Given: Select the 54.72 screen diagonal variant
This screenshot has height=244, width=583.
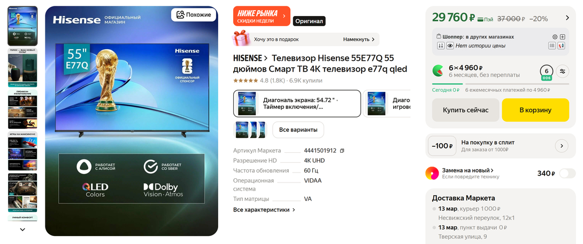Looking at the screenshot, I should (x=297, y=104).
